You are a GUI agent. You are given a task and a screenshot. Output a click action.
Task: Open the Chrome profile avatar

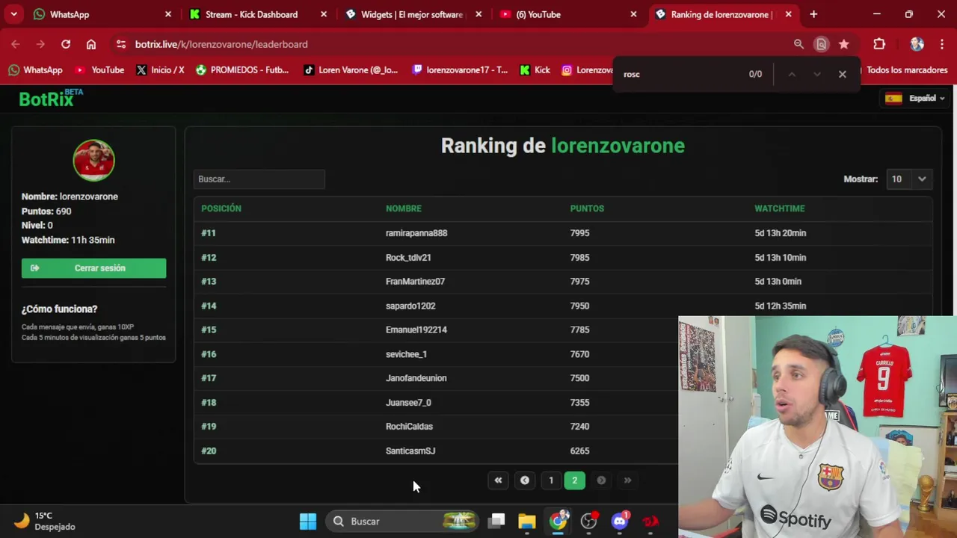[917, 44]
